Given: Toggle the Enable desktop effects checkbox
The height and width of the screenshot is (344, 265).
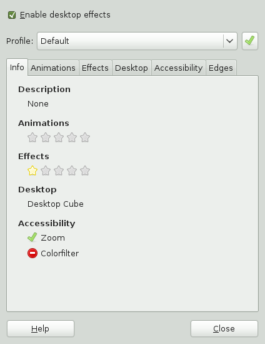Looking at the screenshot, I should pos(12,15).
